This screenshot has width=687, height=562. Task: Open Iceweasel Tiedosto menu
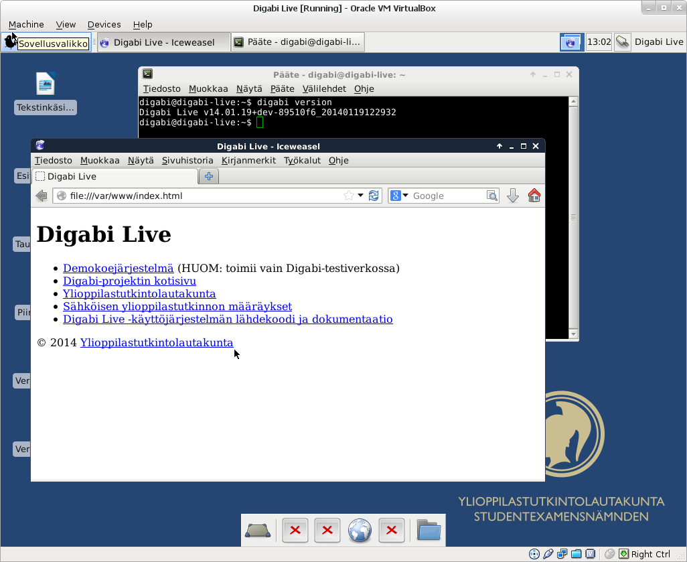(x=54, y=161)
